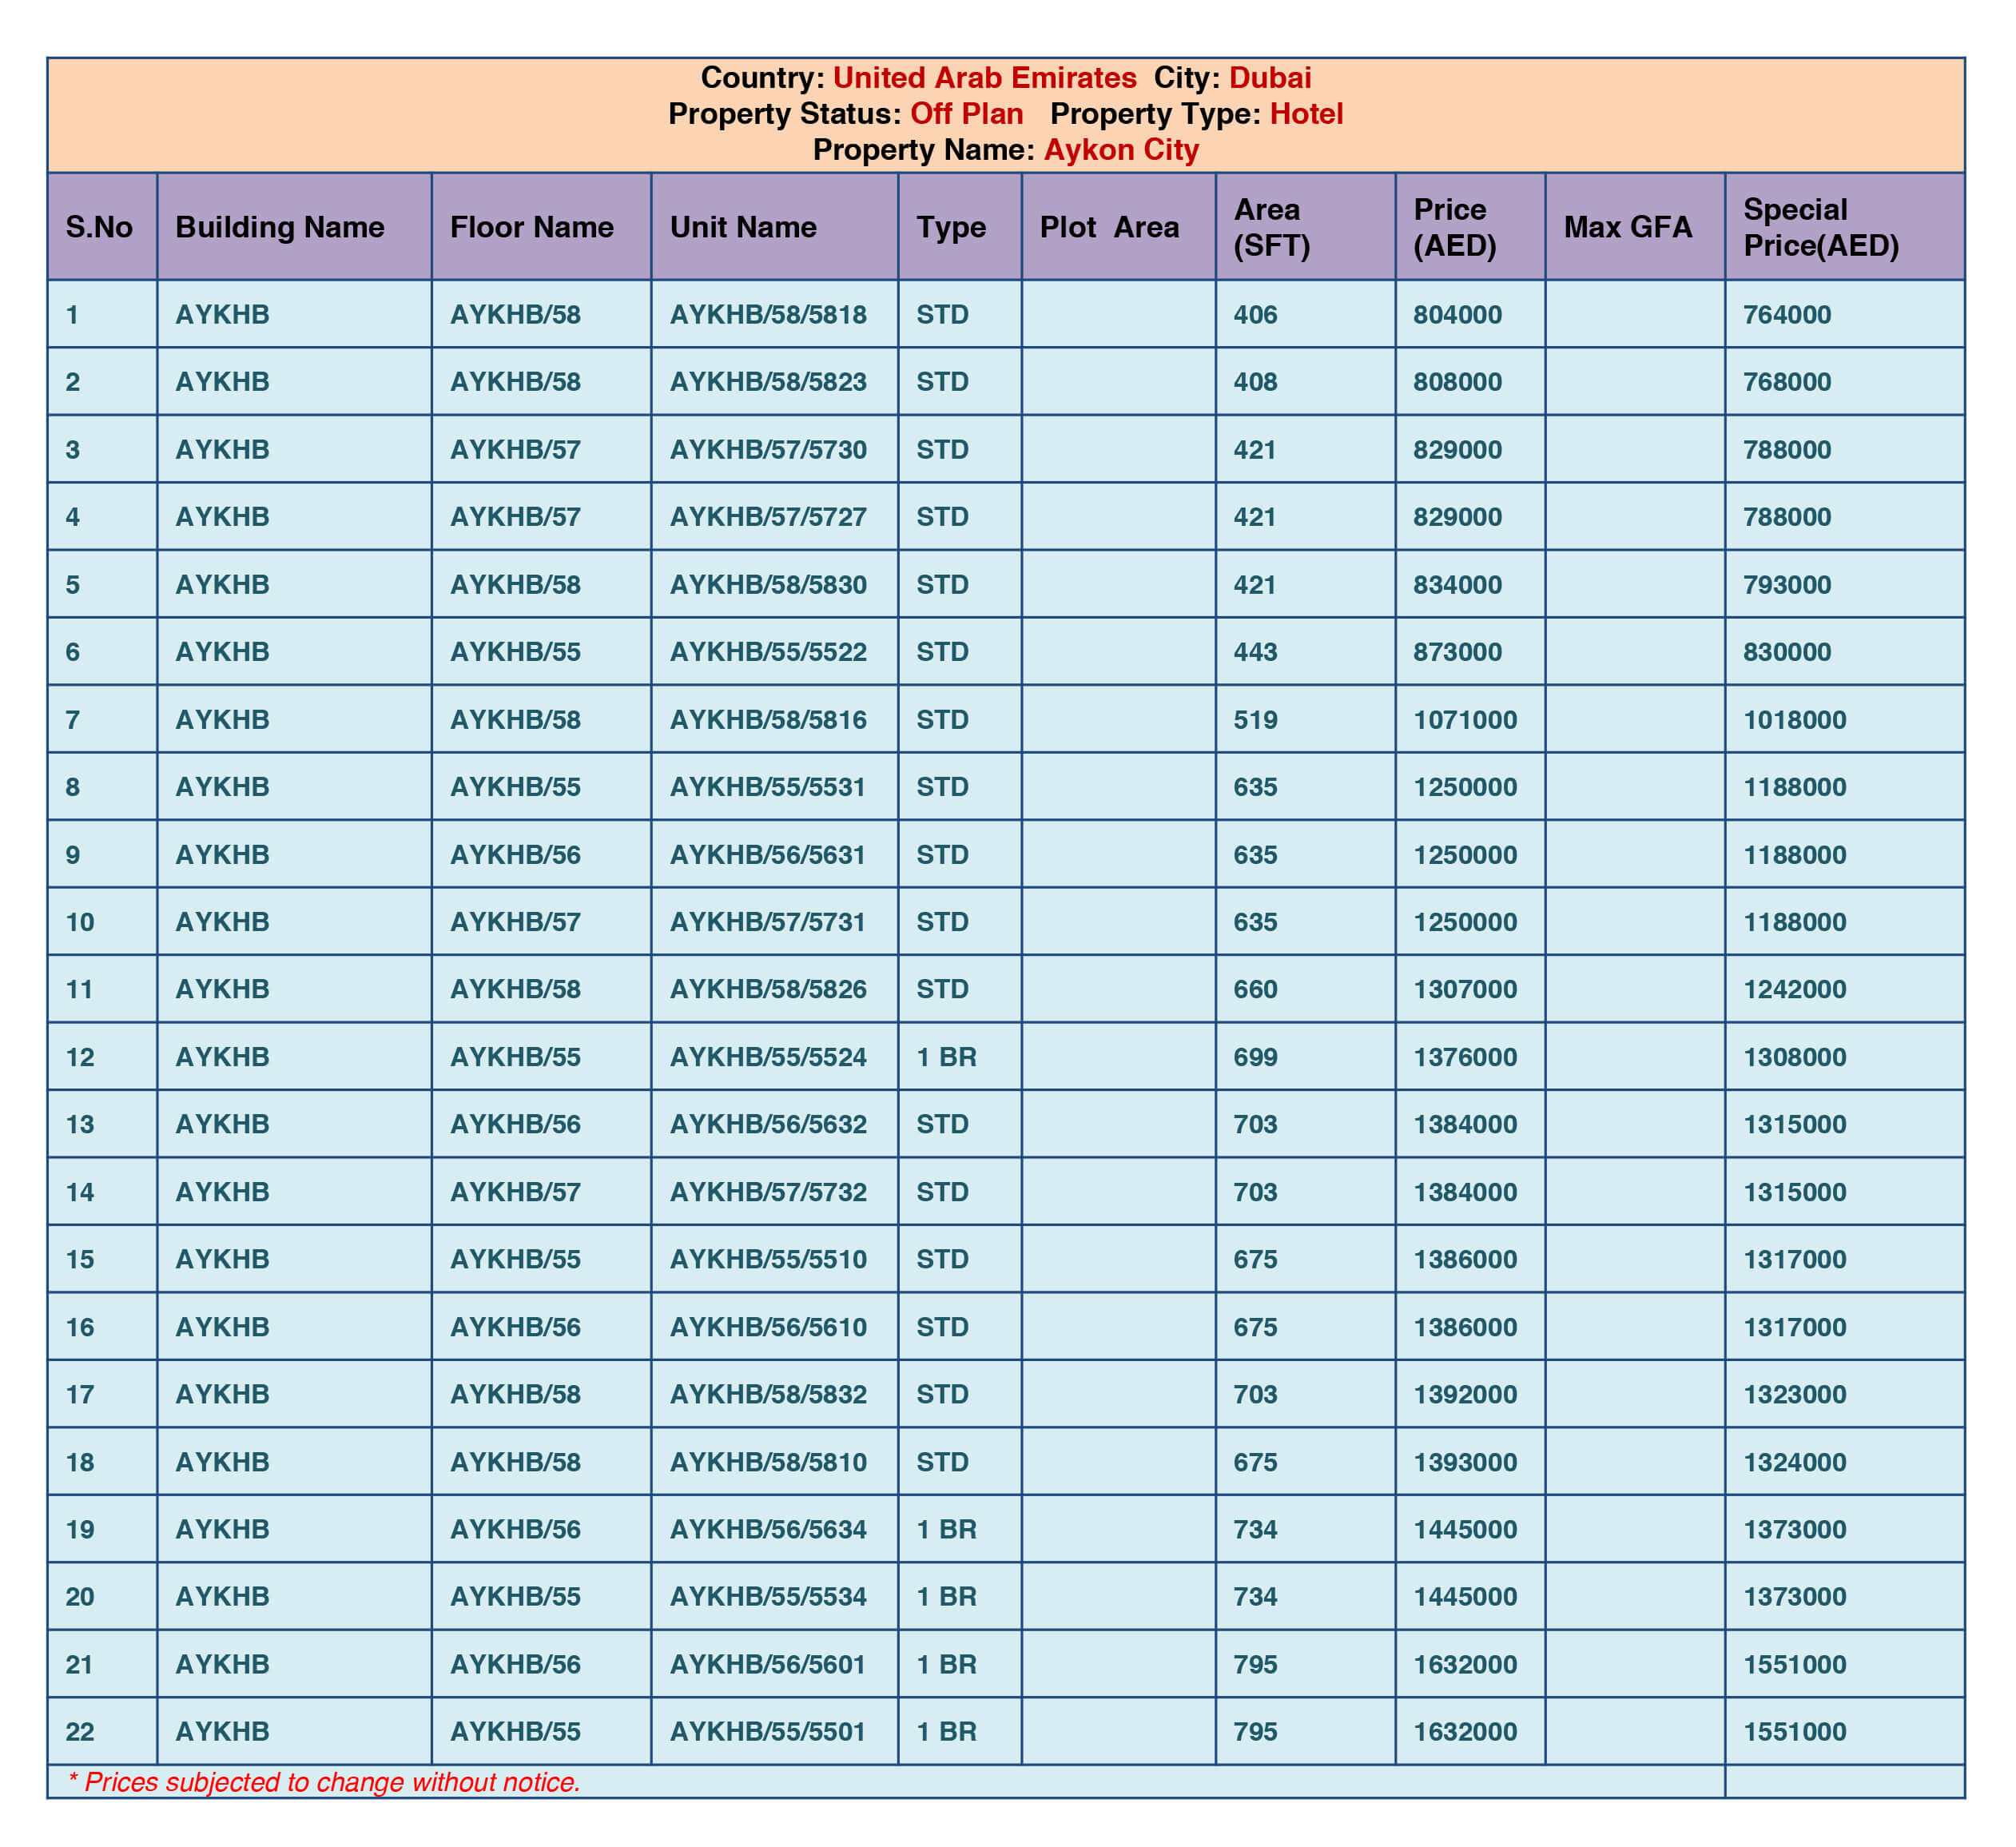Image resolution: width=2016 pixels, height=1847 pixels.
Task: Select price 1307000 in row 11
Action: tap(1471, 989)
